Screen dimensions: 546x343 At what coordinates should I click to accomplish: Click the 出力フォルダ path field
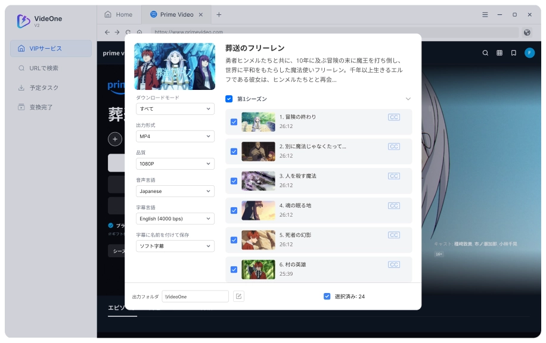tap(196, 297)
